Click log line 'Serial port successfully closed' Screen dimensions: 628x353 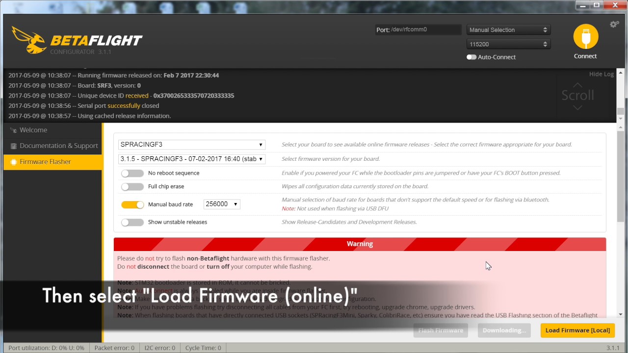click(83, 105)
